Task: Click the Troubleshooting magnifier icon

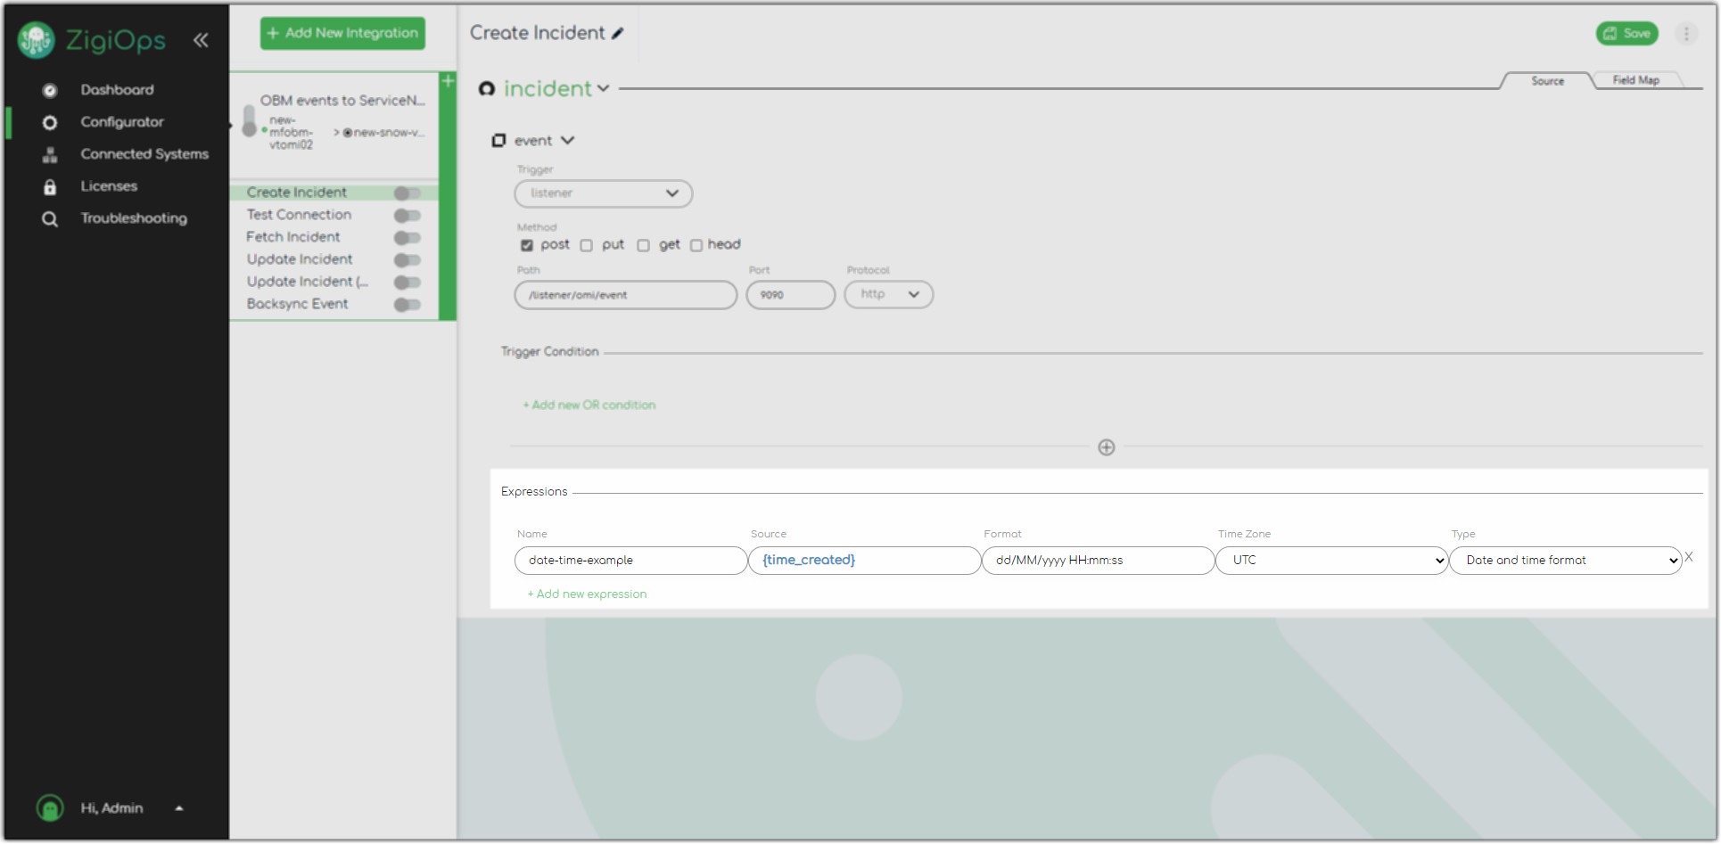Action: [50, 218]
